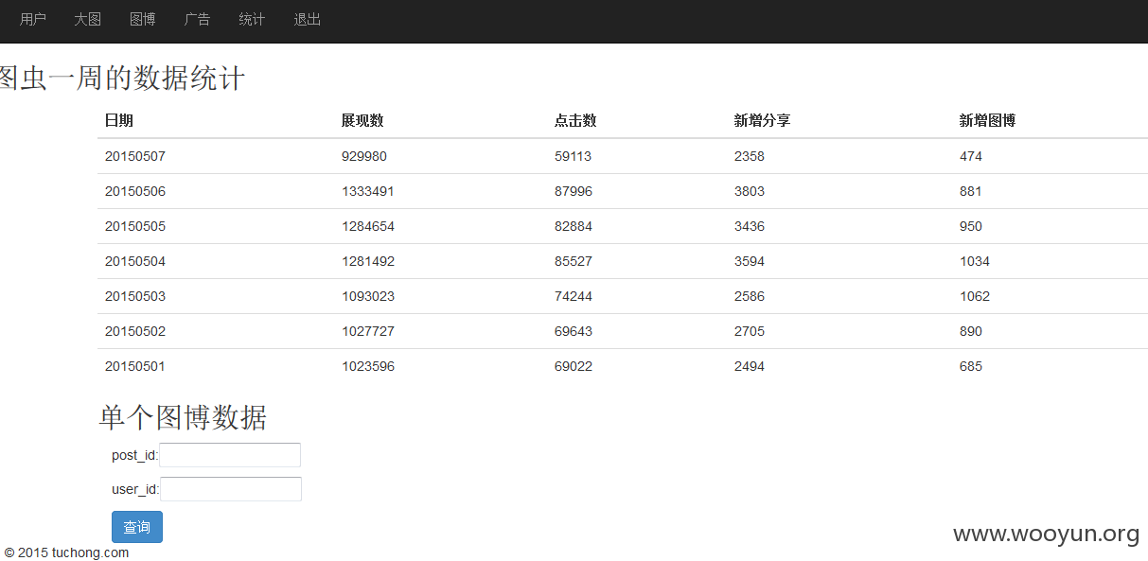Select impressions value 1093023
The height and width of the screenshot is (561, 1148).
(368, 296)
